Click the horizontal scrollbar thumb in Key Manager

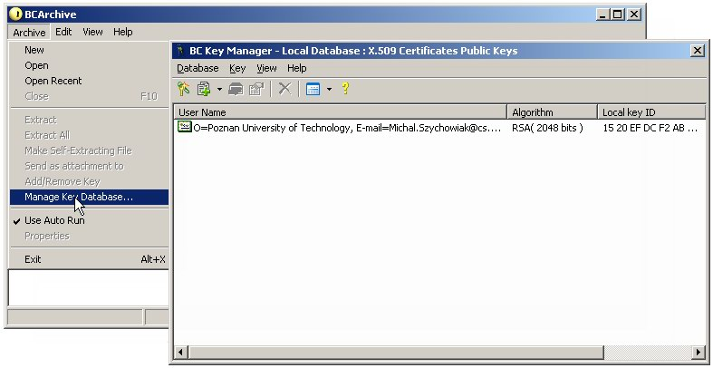pos(396,352)
